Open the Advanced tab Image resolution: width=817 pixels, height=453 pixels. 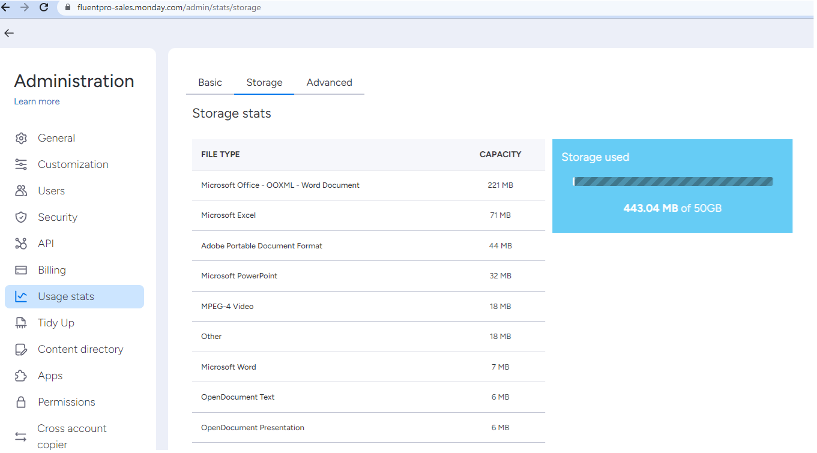(x=329, y=82)
